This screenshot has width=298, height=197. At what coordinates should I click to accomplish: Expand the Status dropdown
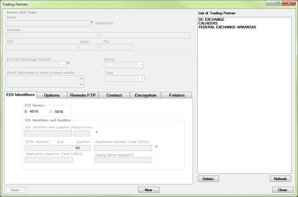(x=140, y=65)
